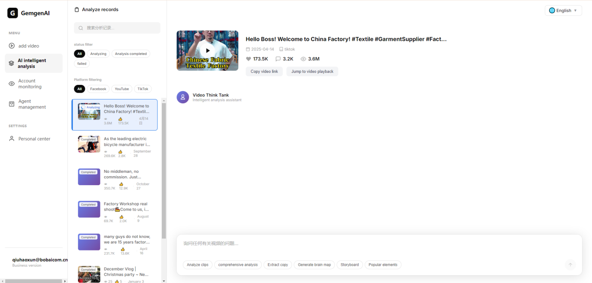Click the heart likes icon showing 173.5K

(x=249, y=59)
